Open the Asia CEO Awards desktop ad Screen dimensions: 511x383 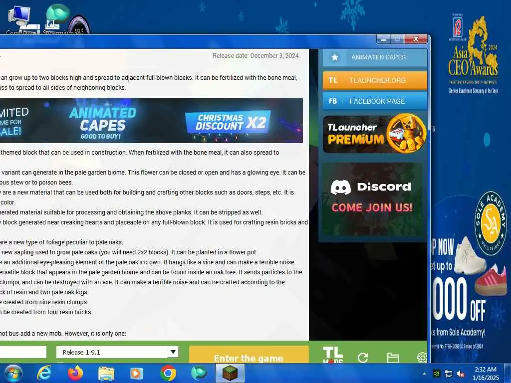click(x=473, y=54)
